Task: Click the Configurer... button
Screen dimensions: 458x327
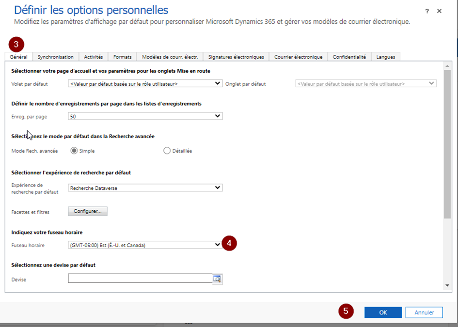Action: tap(88, 211)
